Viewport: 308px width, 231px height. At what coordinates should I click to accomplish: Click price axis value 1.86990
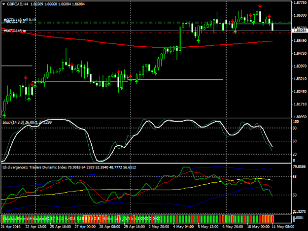[300, 15]
